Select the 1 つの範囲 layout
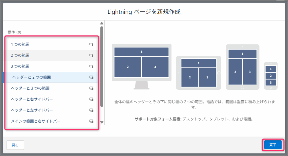Screen dimensions: 288x156 [20, 44]
